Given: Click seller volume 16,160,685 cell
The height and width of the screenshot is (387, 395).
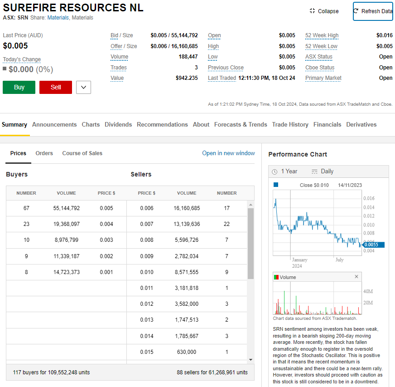Looking at the screenshot, I should [187, 208].
